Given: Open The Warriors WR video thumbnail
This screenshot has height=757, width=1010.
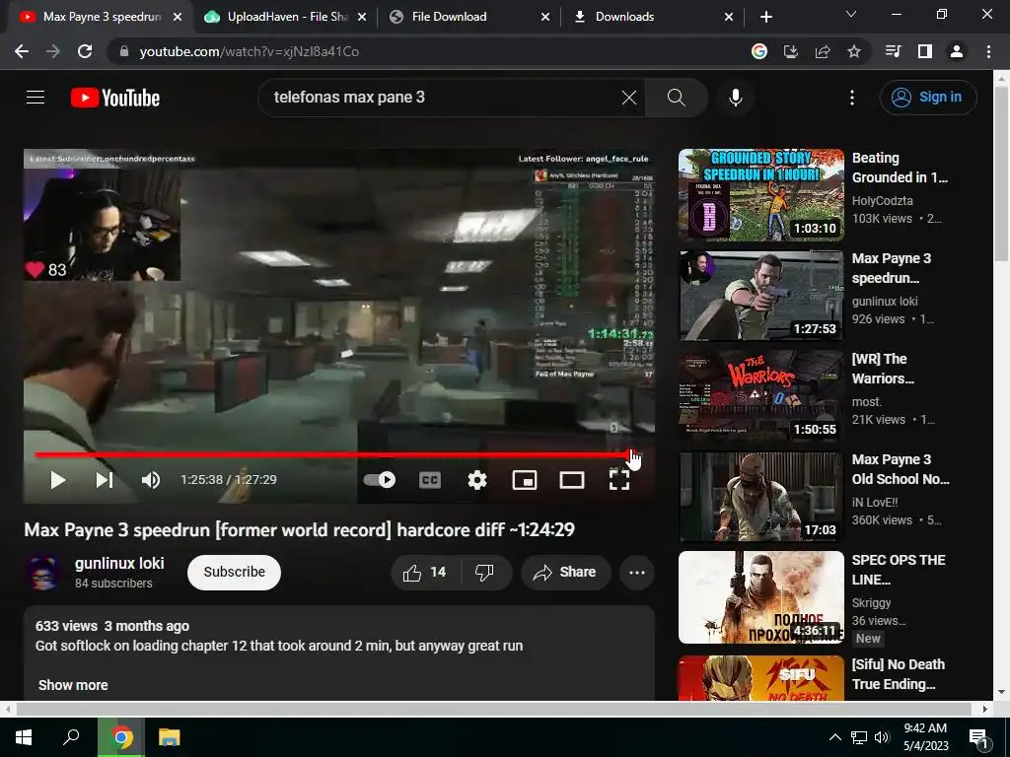Looking at the screenshot, I should [761, 396].
